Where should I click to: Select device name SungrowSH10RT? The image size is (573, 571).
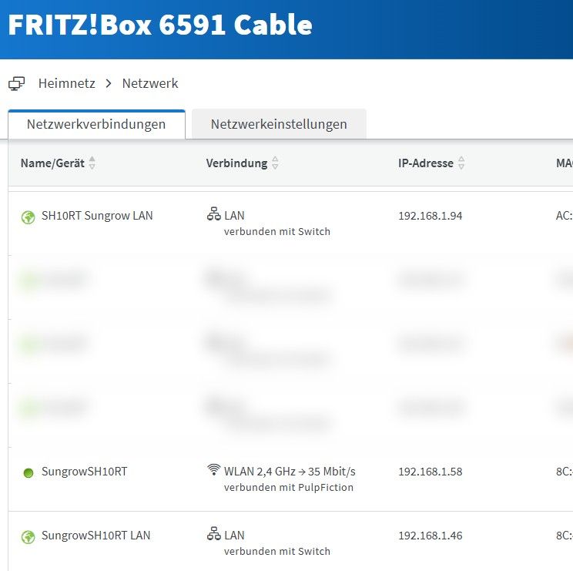85,472
